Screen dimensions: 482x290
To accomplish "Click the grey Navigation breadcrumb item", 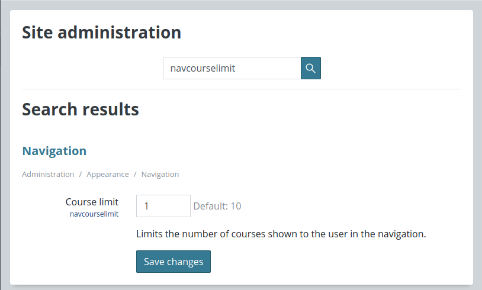I will 160,174.
